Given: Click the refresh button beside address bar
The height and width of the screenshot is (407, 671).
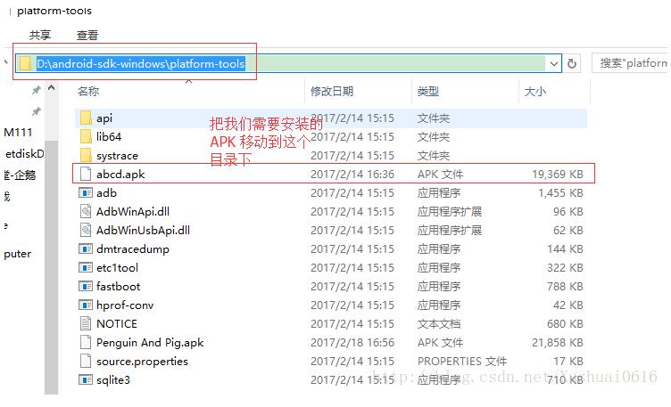Looking at the screenshot, I should coord(572,63).
